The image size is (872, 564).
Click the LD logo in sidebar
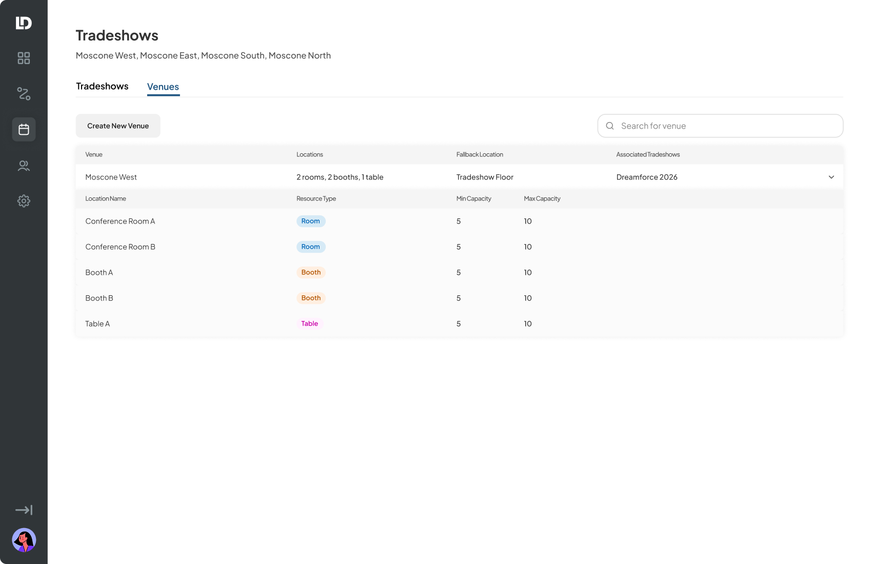click(x=24, y=23)
